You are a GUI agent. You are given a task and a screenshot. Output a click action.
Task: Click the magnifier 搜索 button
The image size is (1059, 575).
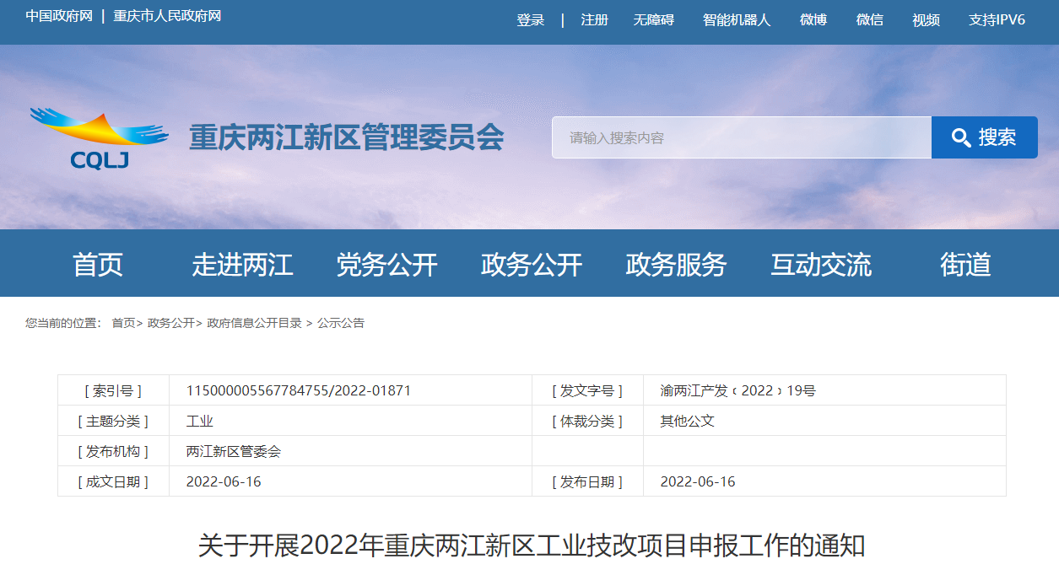[984, 137]
